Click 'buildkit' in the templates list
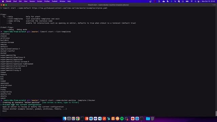The image size is (217, 122). coord(4,40)
